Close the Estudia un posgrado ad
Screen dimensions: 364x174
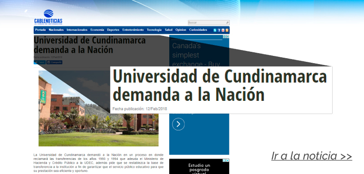pos(228,160)
